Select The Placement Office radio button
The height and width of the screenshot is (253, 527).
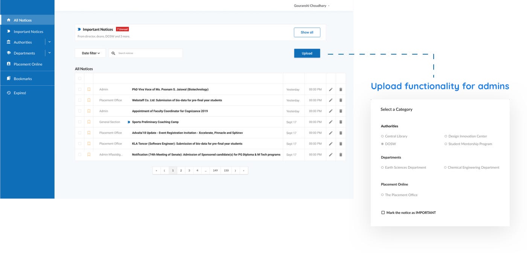[x=382, y=195]
